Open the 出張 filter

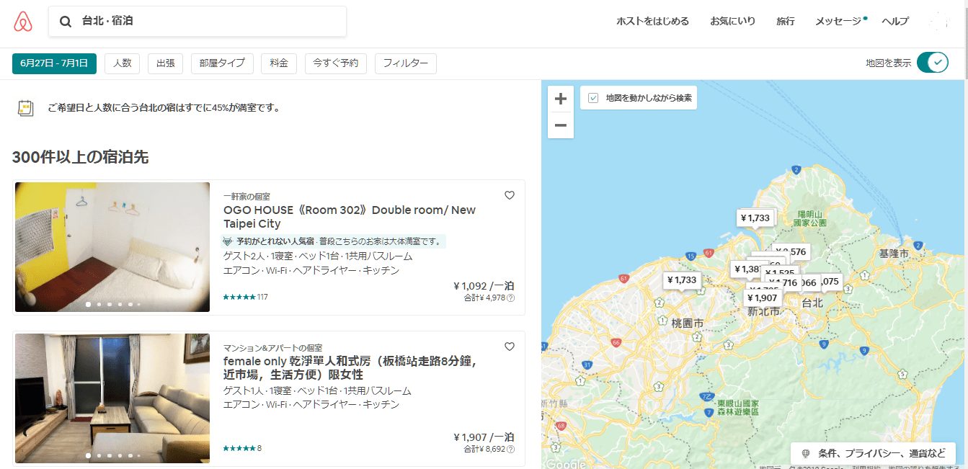165,63
